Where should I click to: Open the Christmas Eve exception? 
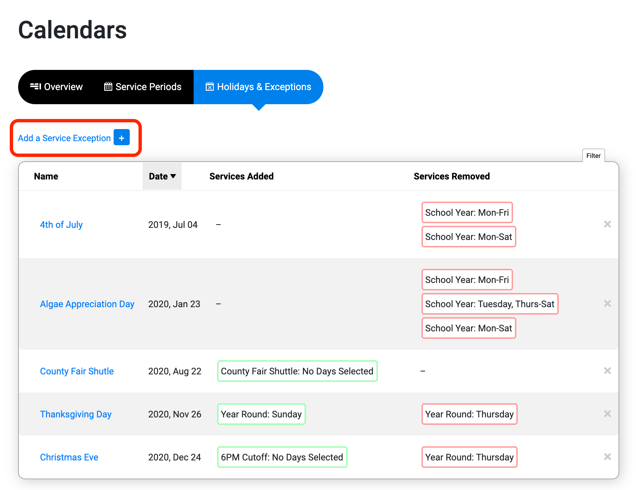(x=69, y=457)
